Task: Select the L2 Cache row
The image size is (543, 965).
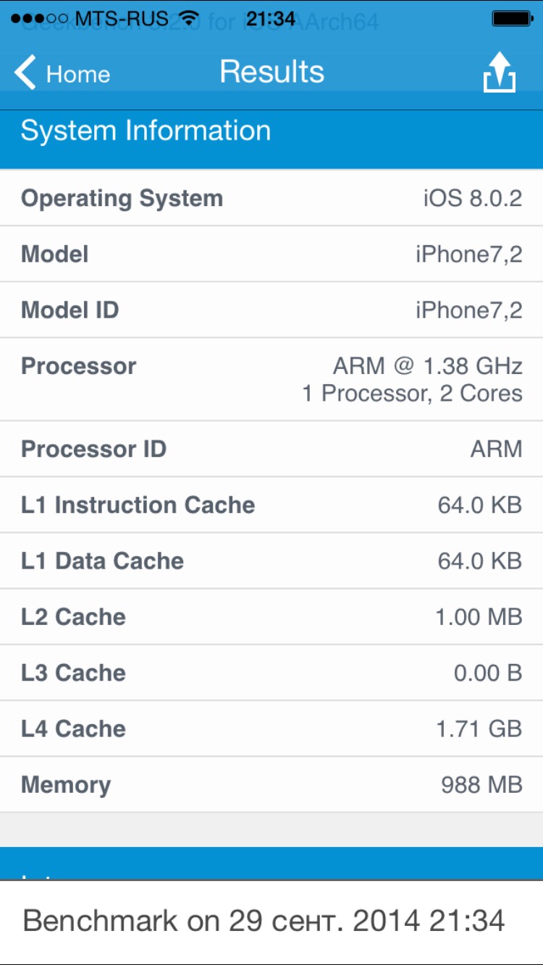Action: coord(271,616)
